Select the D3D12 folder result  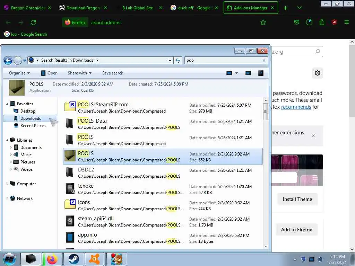pyautogui.click(x=163, y=173)
